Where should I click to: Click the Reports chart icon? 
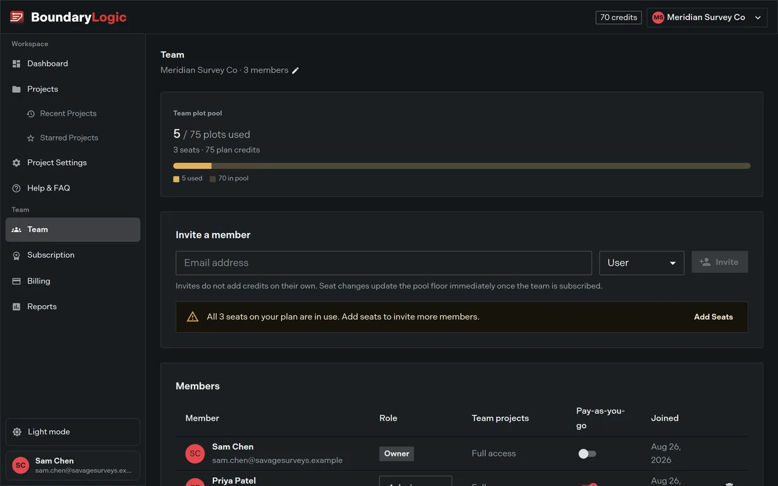(x=16, y=307)
